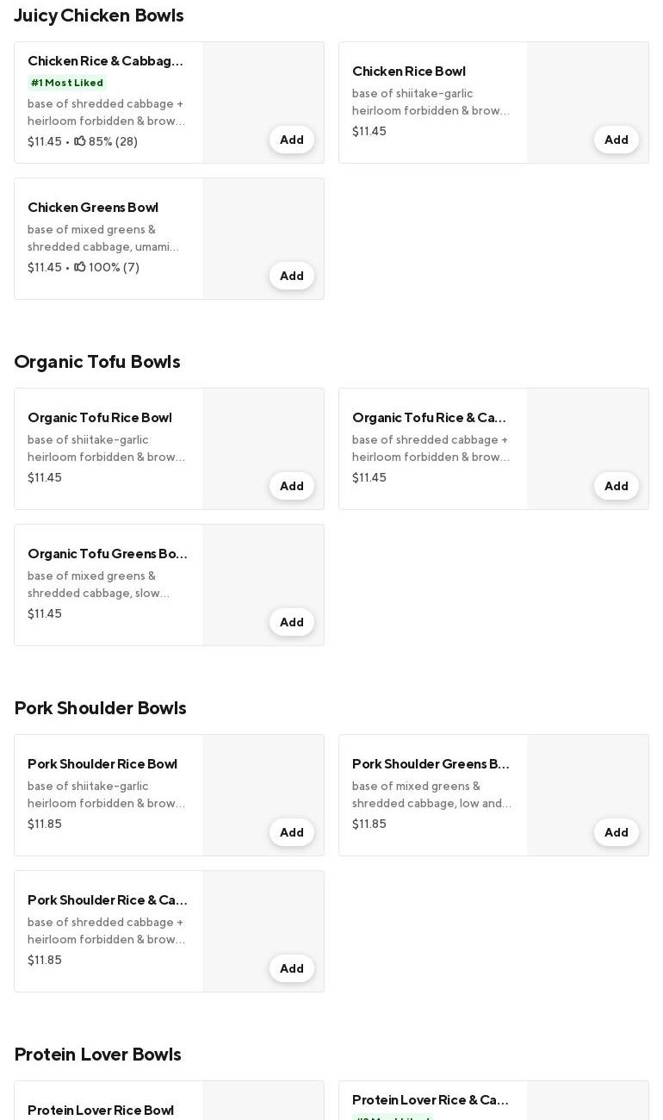This screenshot has width=663, height=1120.
Task: Add the Organic Tofu Rice Bowl
Action: 292,486
